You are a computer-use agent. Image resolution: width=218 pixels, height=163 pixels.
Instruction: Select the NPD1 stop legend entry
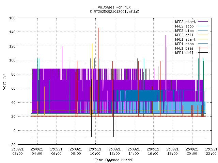(x=184, y=44)
